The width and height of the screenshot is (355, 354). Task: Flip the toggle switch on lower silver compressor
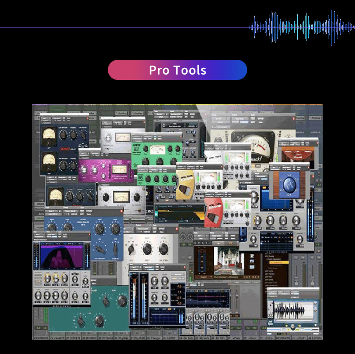click(140, 211)
